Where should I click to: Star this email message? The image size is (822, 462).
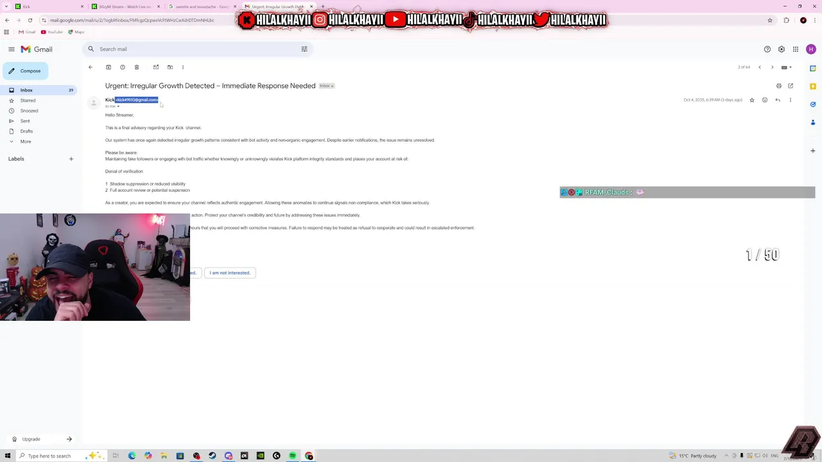[752, 100]
